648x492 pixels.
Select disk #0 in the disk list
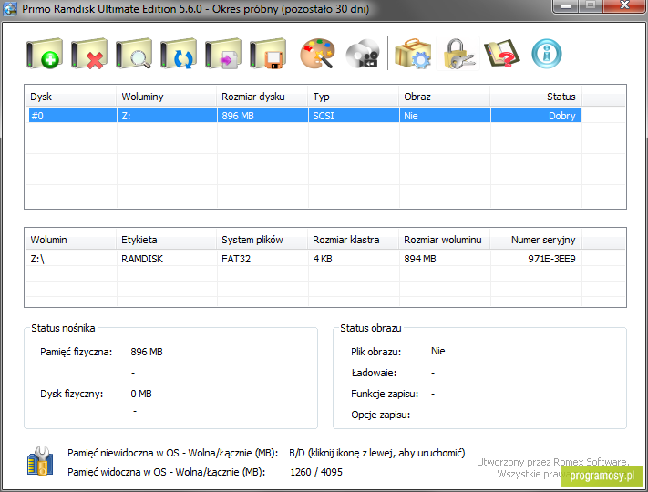305,115
